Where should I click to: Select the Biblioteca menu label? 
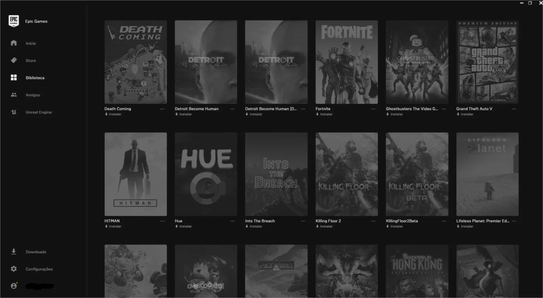(x=35, y=78)
